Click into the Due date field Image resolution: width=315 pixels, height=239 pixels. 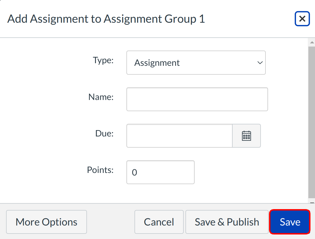coord(179,136)
